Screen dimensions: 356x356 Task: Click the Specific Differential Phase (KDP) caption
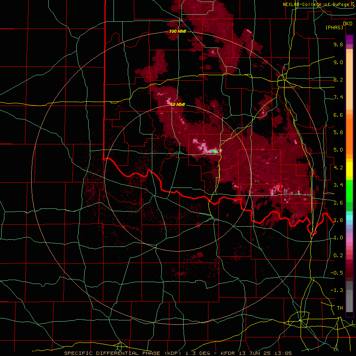123,353
